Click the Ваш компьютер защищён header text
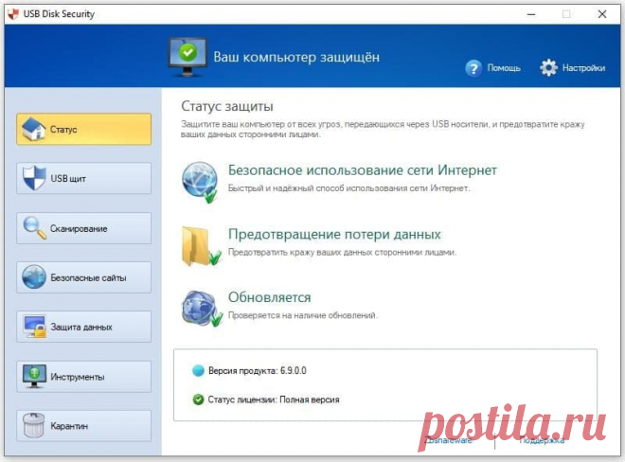The image size is (625, 462). [296, 57]
